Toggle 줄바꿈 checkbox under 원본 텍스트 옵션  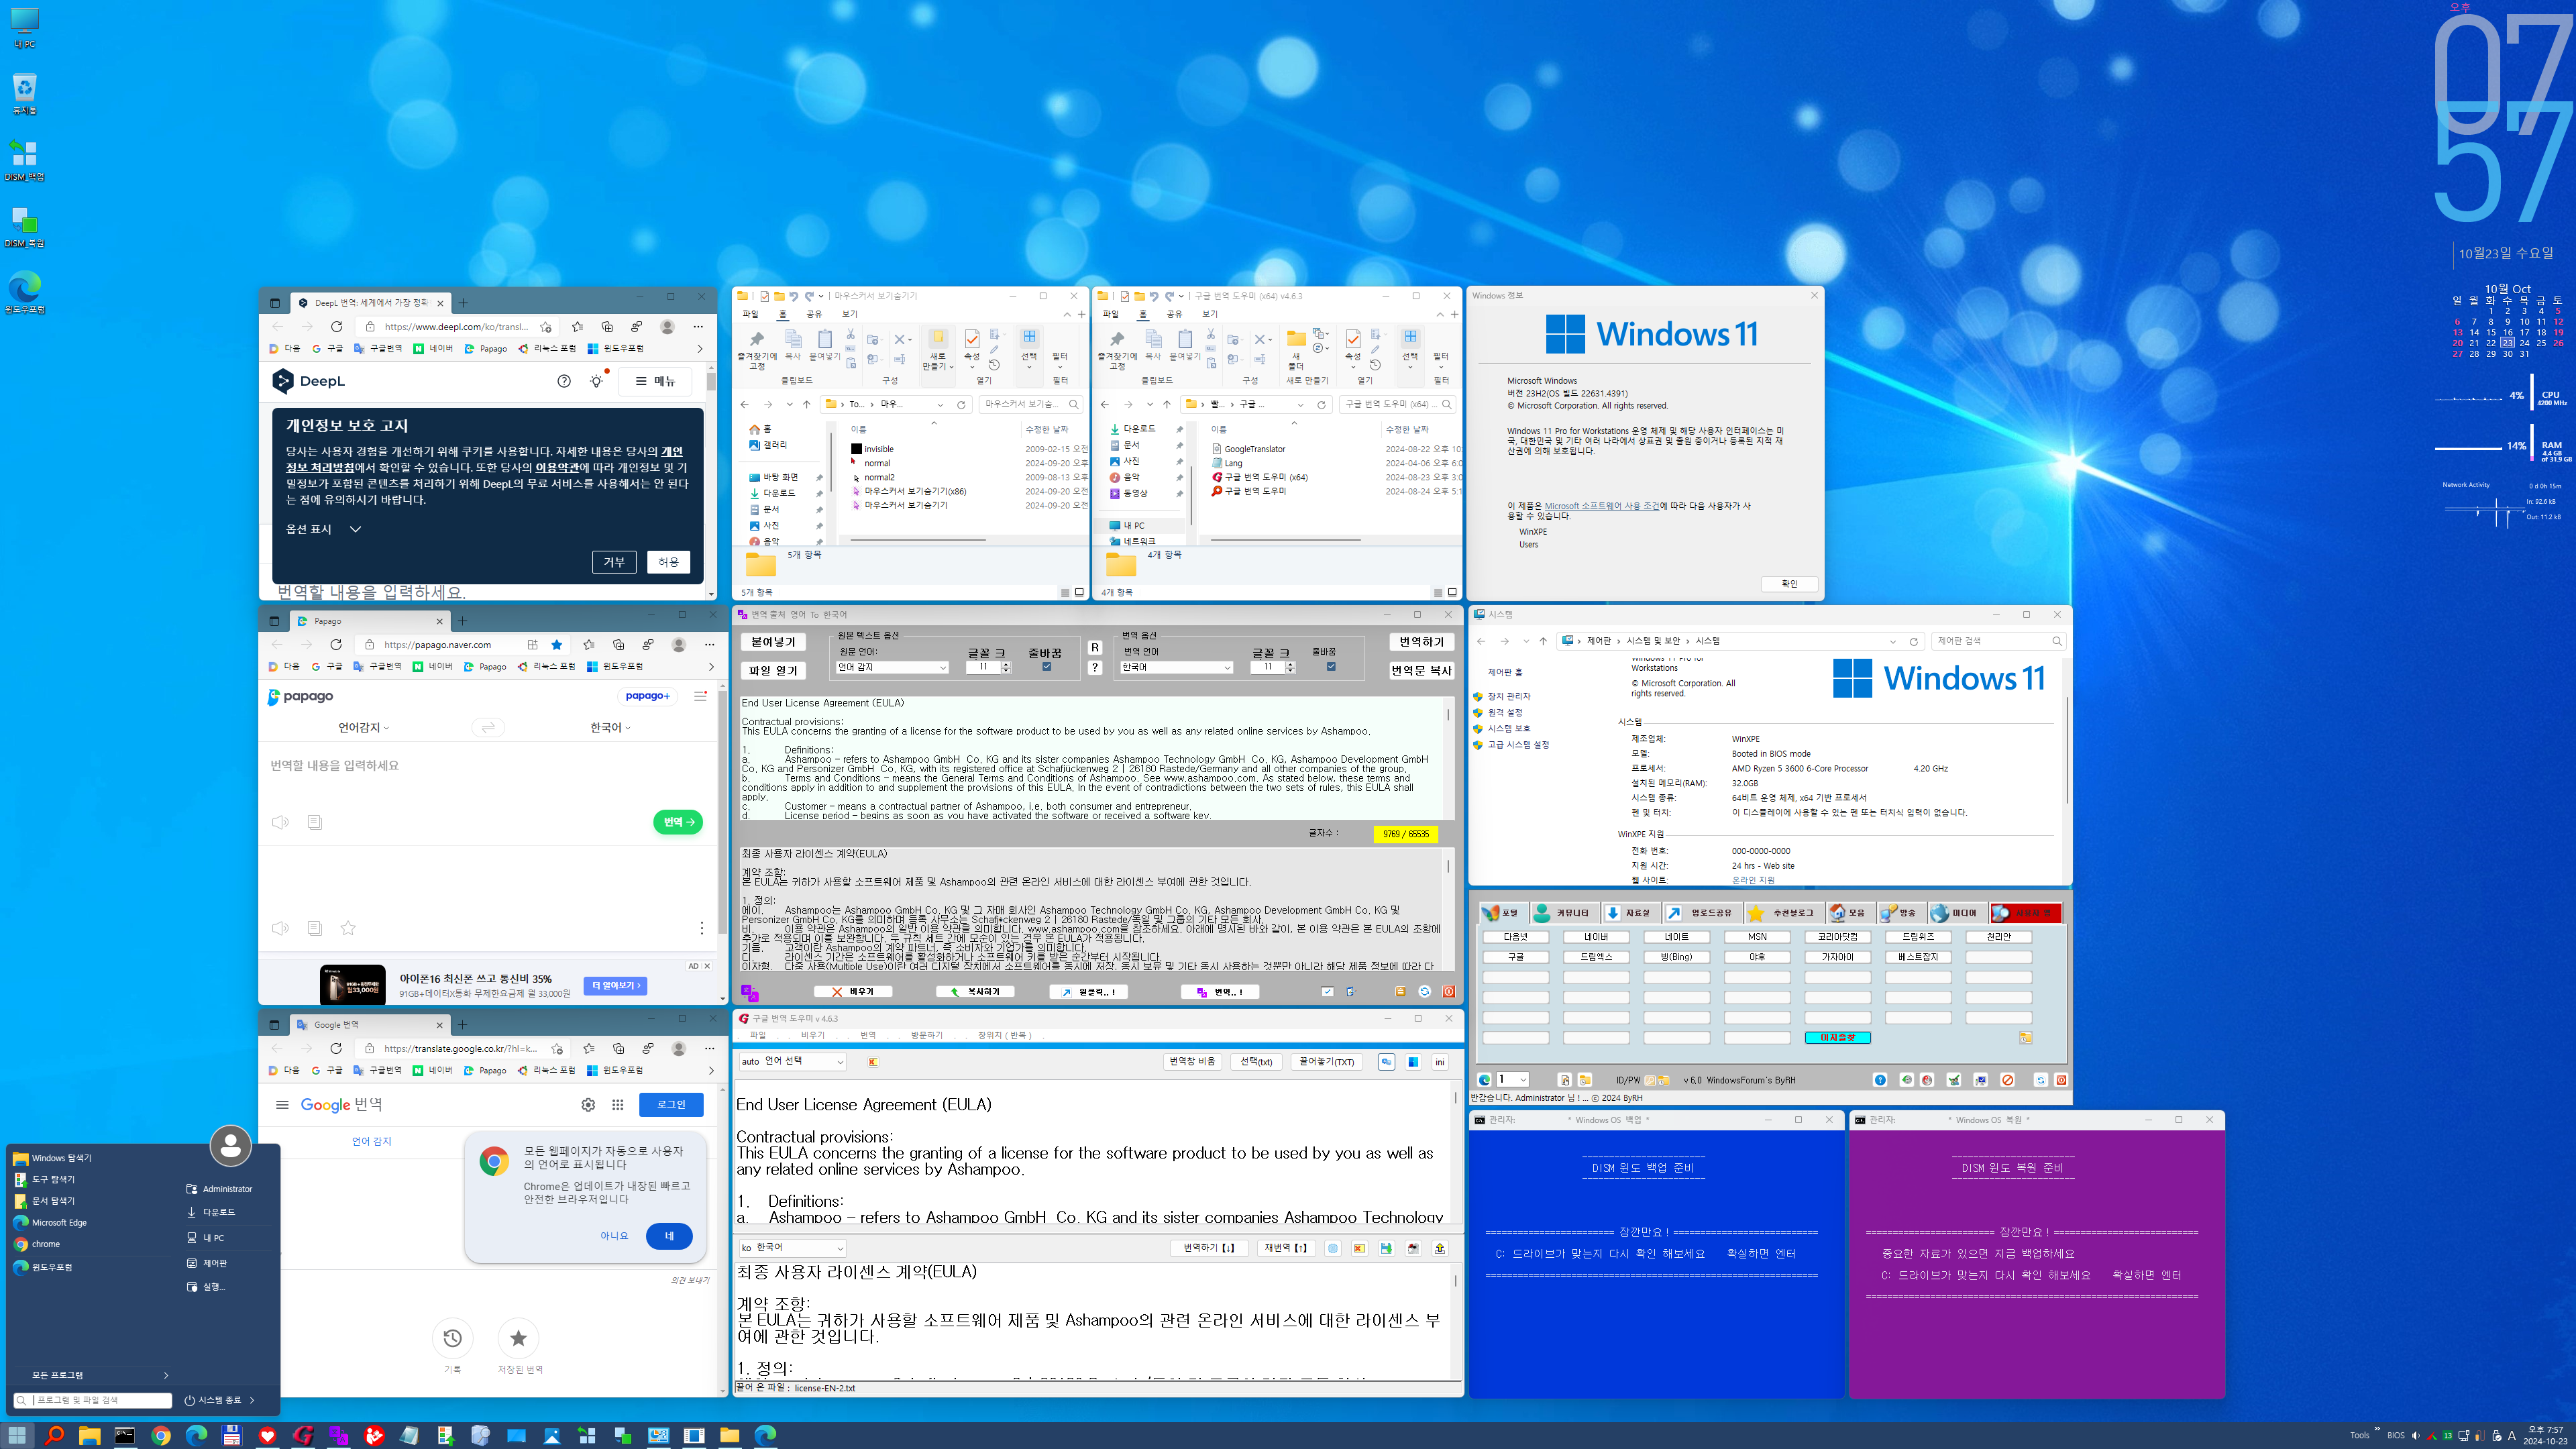(1047, 667)
